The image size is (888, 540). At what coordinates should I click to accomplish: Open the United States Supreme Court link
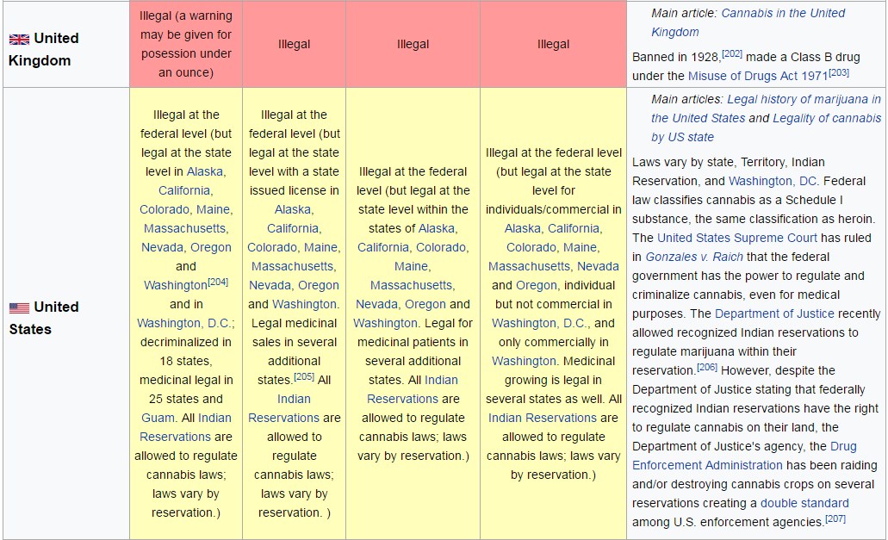pos(736,238)
